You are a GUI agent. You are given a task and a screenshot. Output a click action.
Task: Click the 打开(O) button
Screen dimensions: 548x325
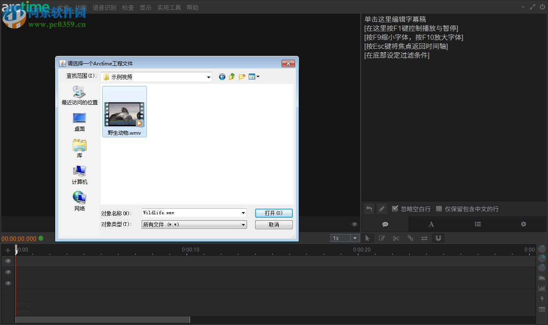click(x=274, y=213)
